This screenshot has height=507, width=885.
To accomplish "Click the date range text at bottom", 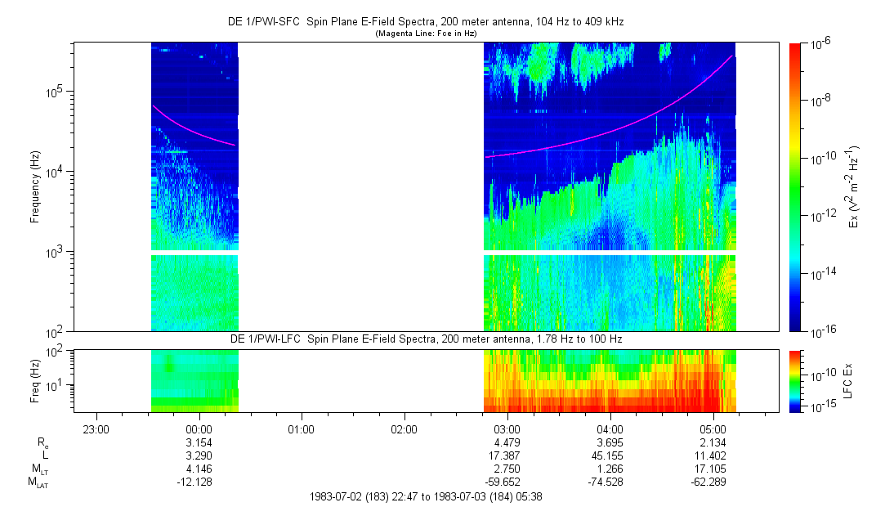I will pyautogui.click(x=425, y=496).
